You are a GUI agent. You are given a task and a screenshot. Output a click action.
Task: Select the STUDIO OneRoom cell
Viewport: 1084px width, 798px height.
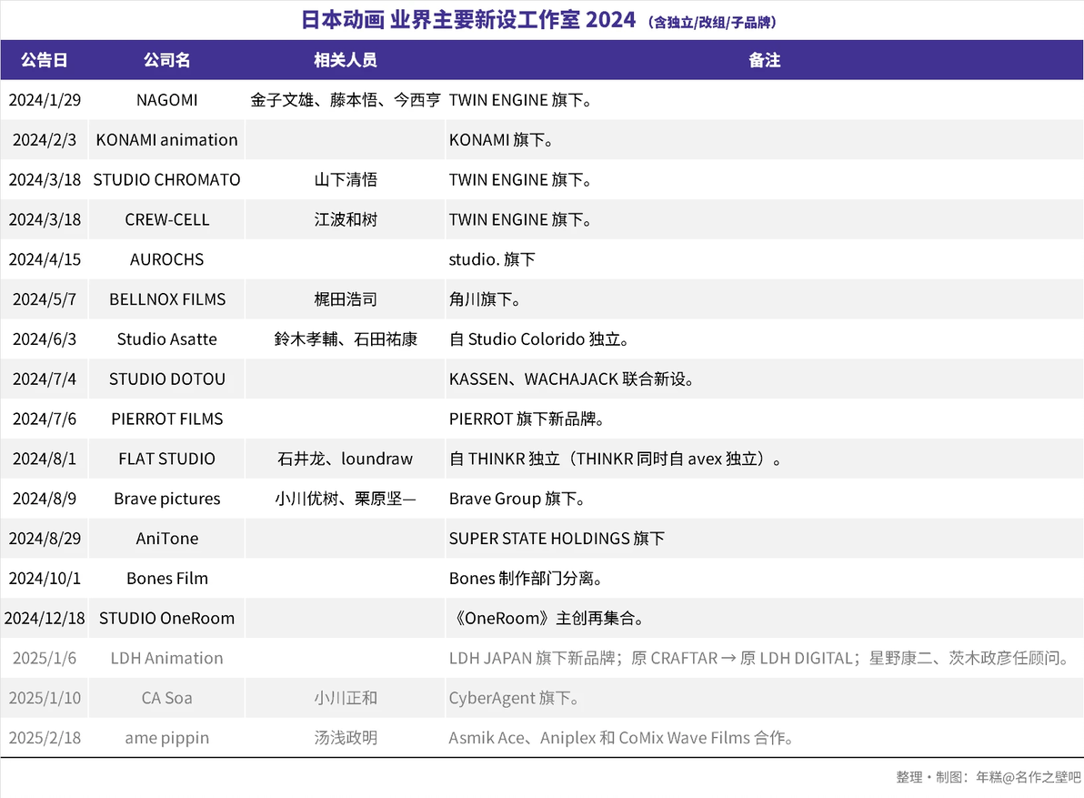point(166,618)
